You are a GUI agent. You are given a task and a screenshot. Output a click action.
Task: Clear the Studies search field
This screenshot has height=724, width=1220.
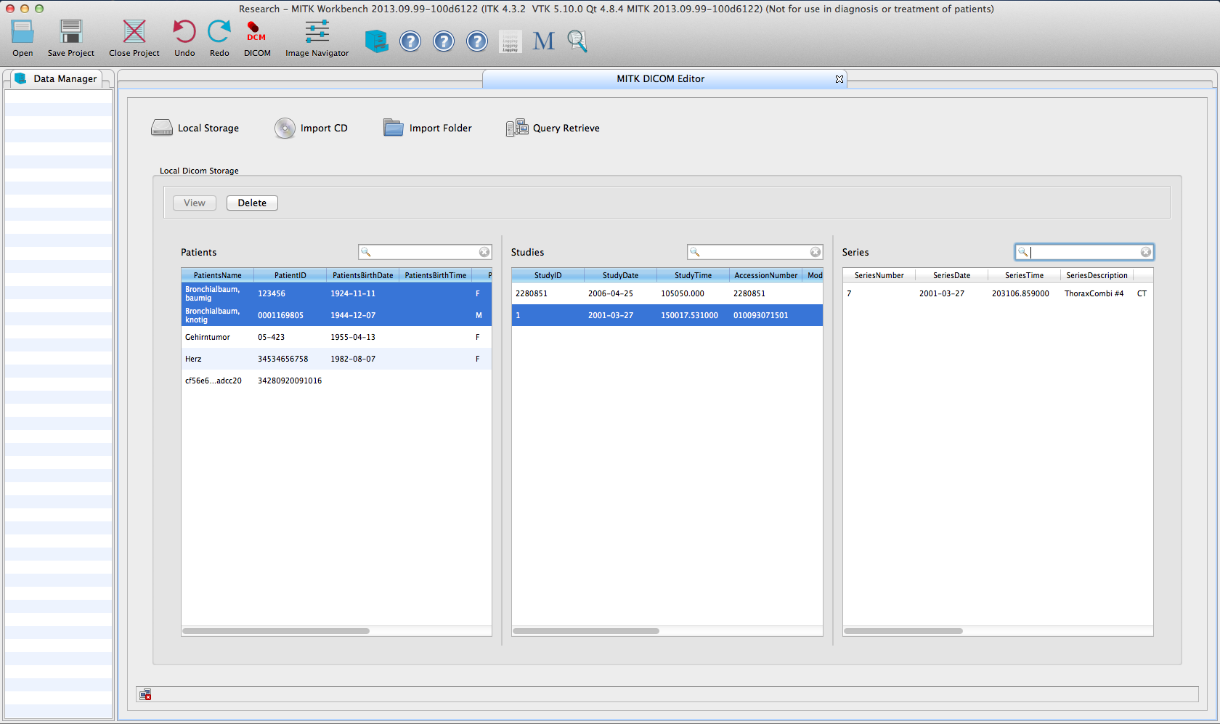[816, 252]
